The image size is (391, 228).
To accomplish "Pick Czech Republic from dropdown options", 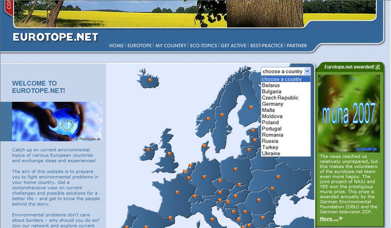I will click(280, 97).
